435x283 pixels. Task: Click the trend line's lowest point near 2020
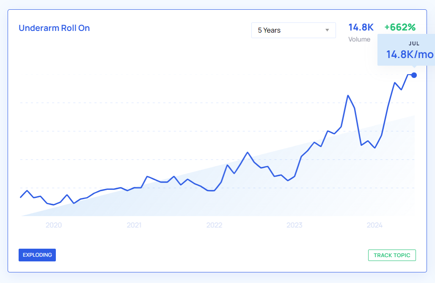coord(54,205)
